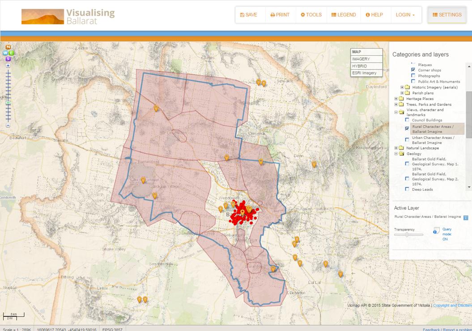This screenshot has height=331, width=472.
Task: Zoom in using the plus button
Action: tap(8, 66)
